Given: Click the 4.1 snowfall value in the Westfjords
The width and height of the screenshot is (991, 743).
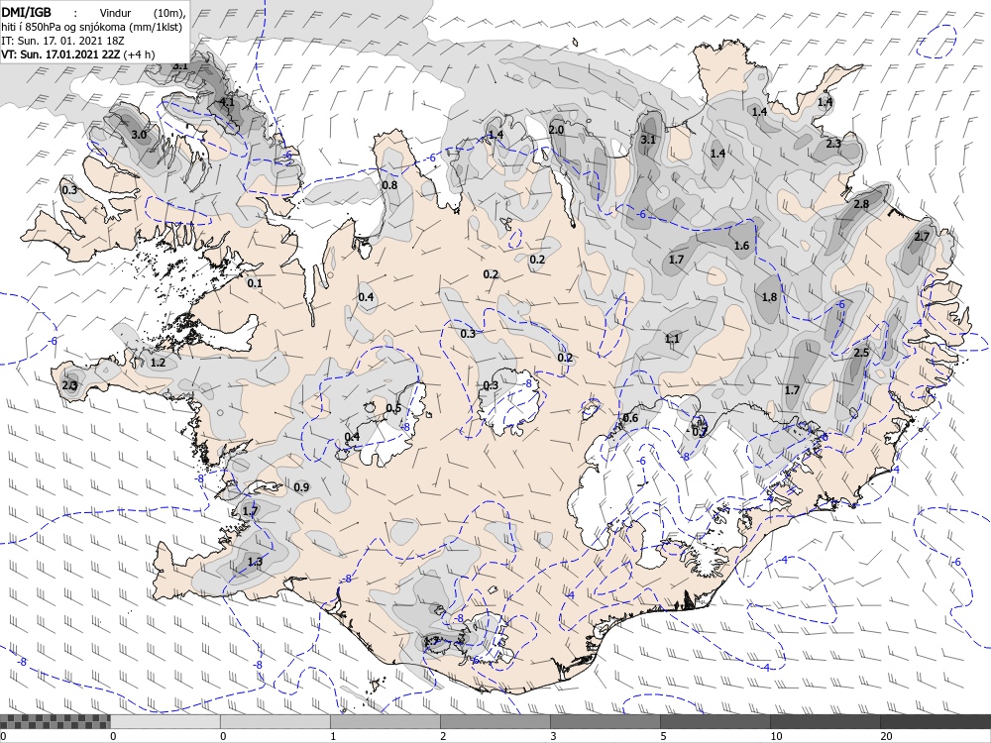Looking at the screenshot, I should (226, 102).
